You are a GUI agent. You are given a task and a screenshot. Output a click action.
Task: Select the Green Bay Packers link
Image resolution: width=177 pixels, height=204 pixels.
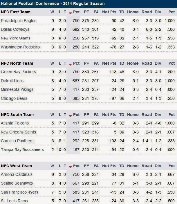click(x=18, y=72)
